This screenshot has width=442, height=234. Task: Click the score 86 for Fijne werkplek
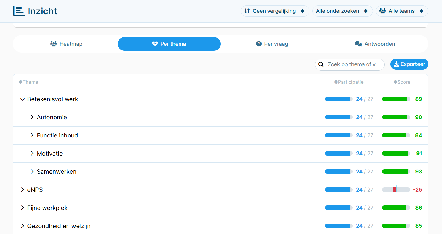tap(419, 208)
